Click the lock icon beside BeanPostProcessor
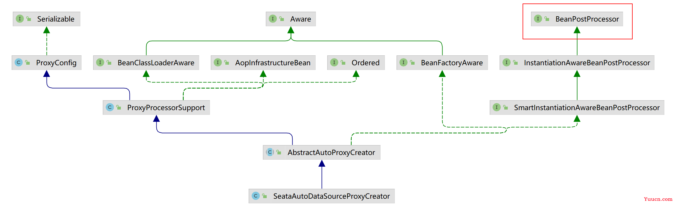Screen dimensions: 676x215 (x=547, y=19)
